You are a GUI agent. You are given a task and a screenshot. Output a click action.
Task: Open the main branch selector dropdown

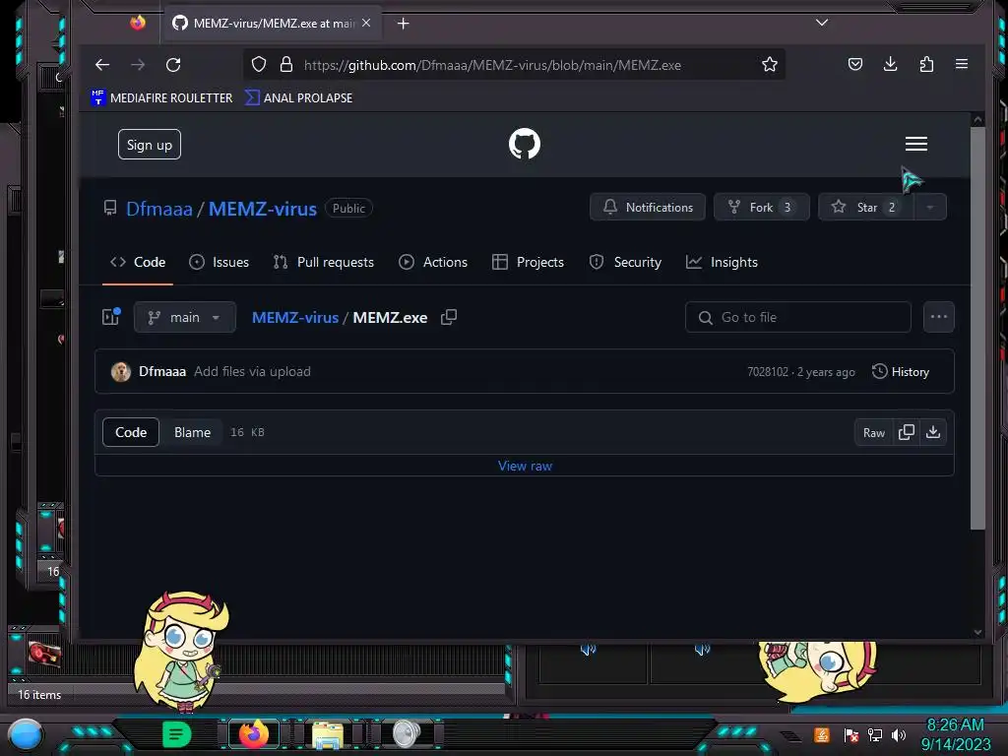(184, 317)
